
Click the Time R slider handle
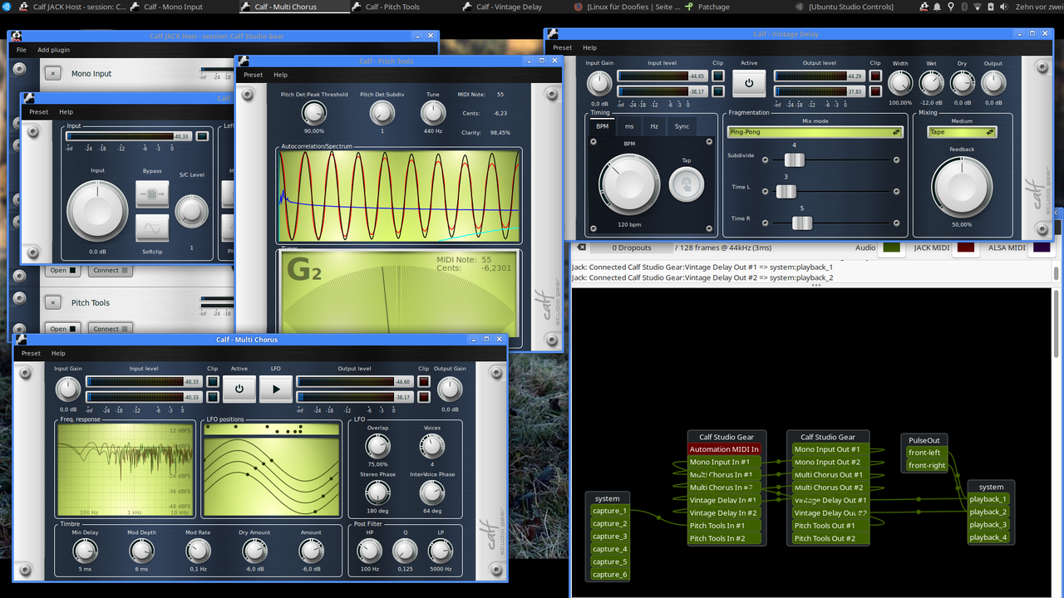[x=802, y=223]
